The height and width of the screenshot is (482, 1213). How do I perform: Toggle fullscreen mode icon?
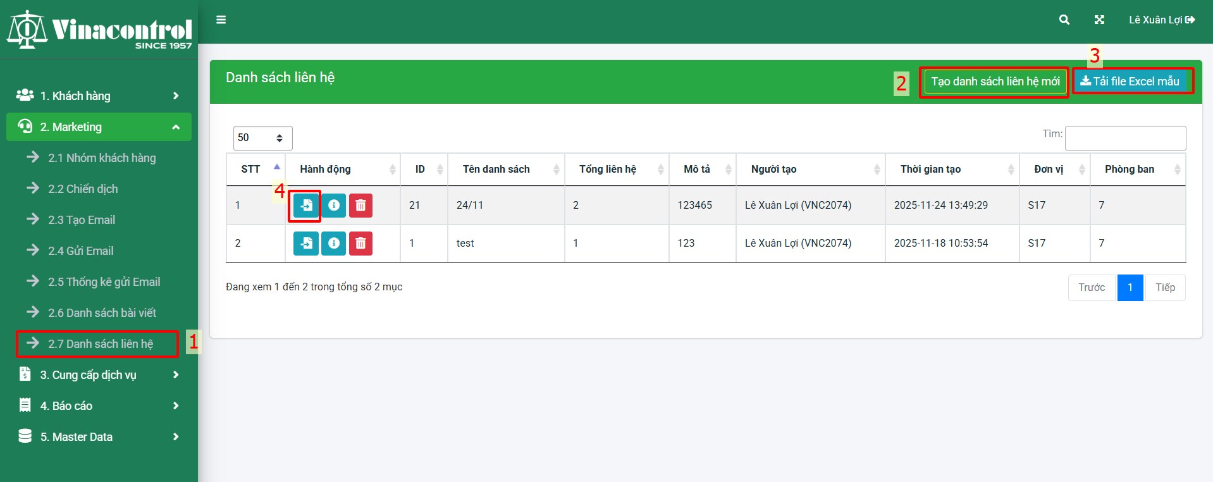pos(1099,20)
